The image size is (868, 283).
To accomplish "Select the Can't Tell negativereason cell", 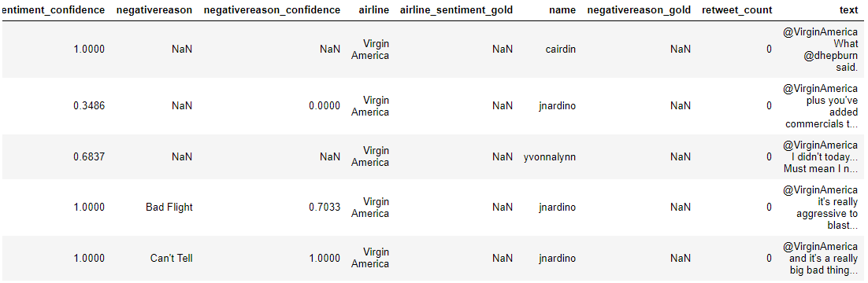I will coord(171,258).
